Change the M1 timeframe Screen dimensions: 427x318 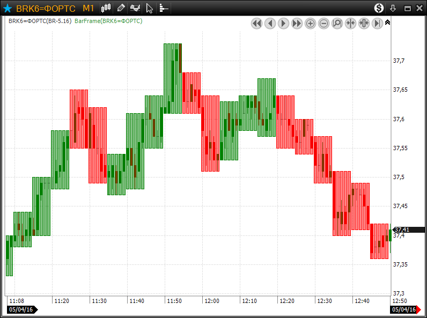point(89,8)
